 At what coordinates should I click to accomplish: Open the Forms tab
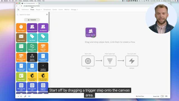tap(61, 10)
